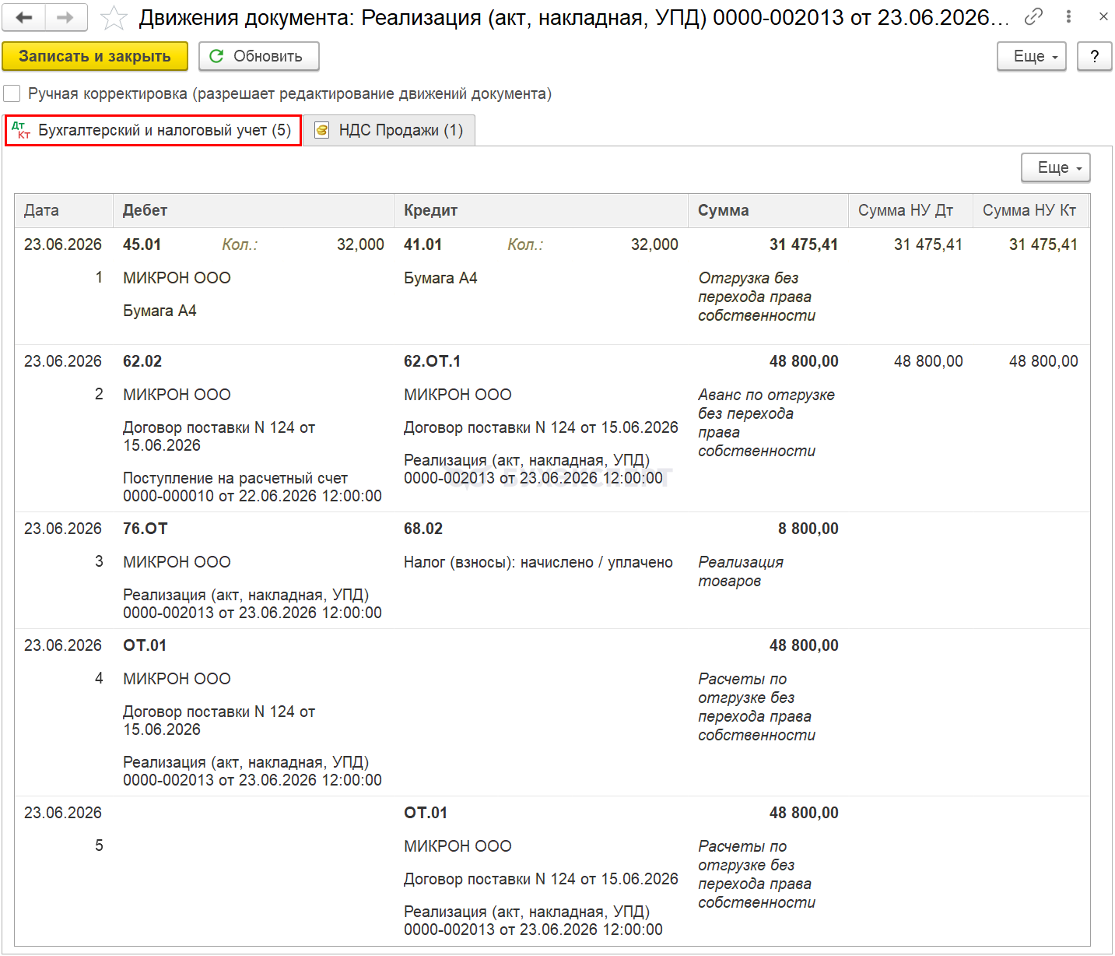Enable the Ручная корректировка checkbox

(x=12, y=93)
